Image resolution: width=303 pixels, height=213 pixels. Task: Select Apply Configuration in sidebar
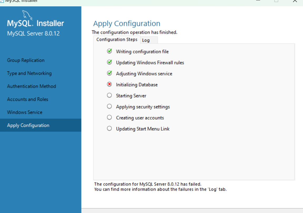[x=41, y=125]
